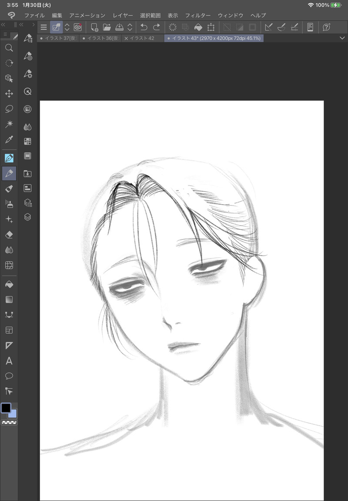Expand the stepper arrows beside tool-switch icon

[67, 27]
